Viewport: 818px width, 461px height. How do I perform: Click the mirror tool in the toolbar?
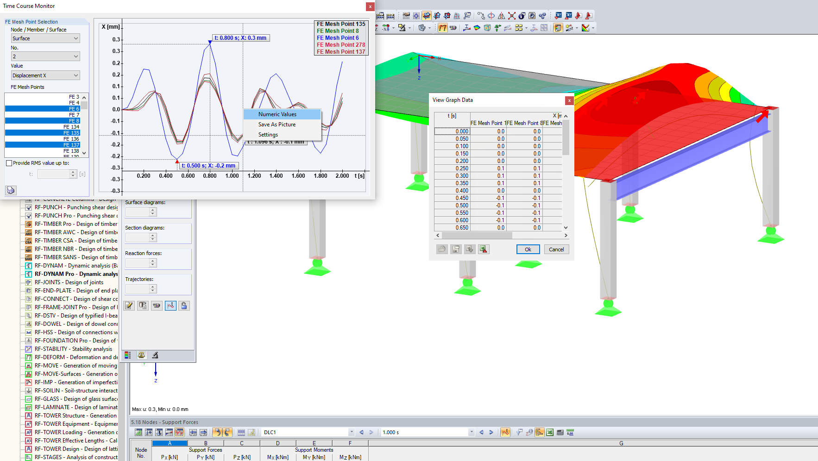(501, 16)
